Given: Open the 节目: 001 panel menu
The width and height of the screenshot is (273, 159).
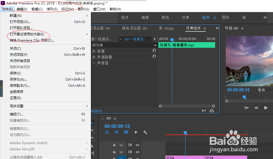Looking at the screenshot, I should [242, 28].
